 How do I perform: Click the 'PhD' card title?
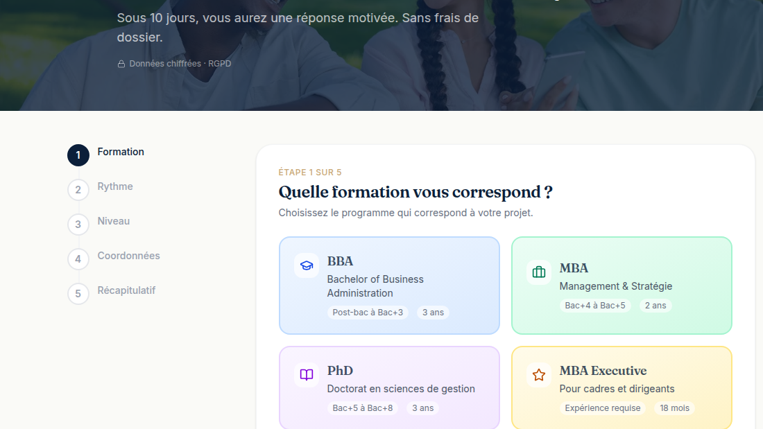point(340,371)
